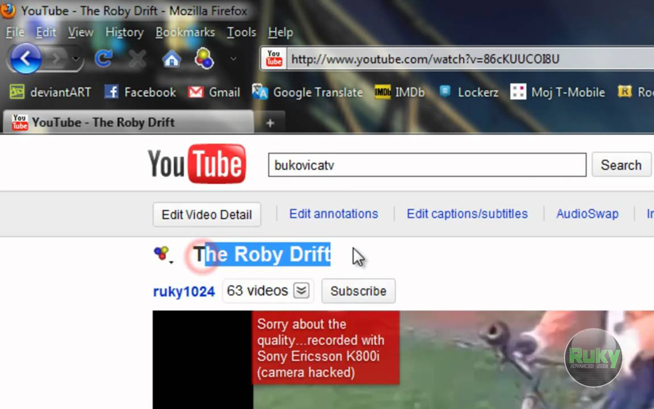Click the highlighted title The Roby Drift

262,254
